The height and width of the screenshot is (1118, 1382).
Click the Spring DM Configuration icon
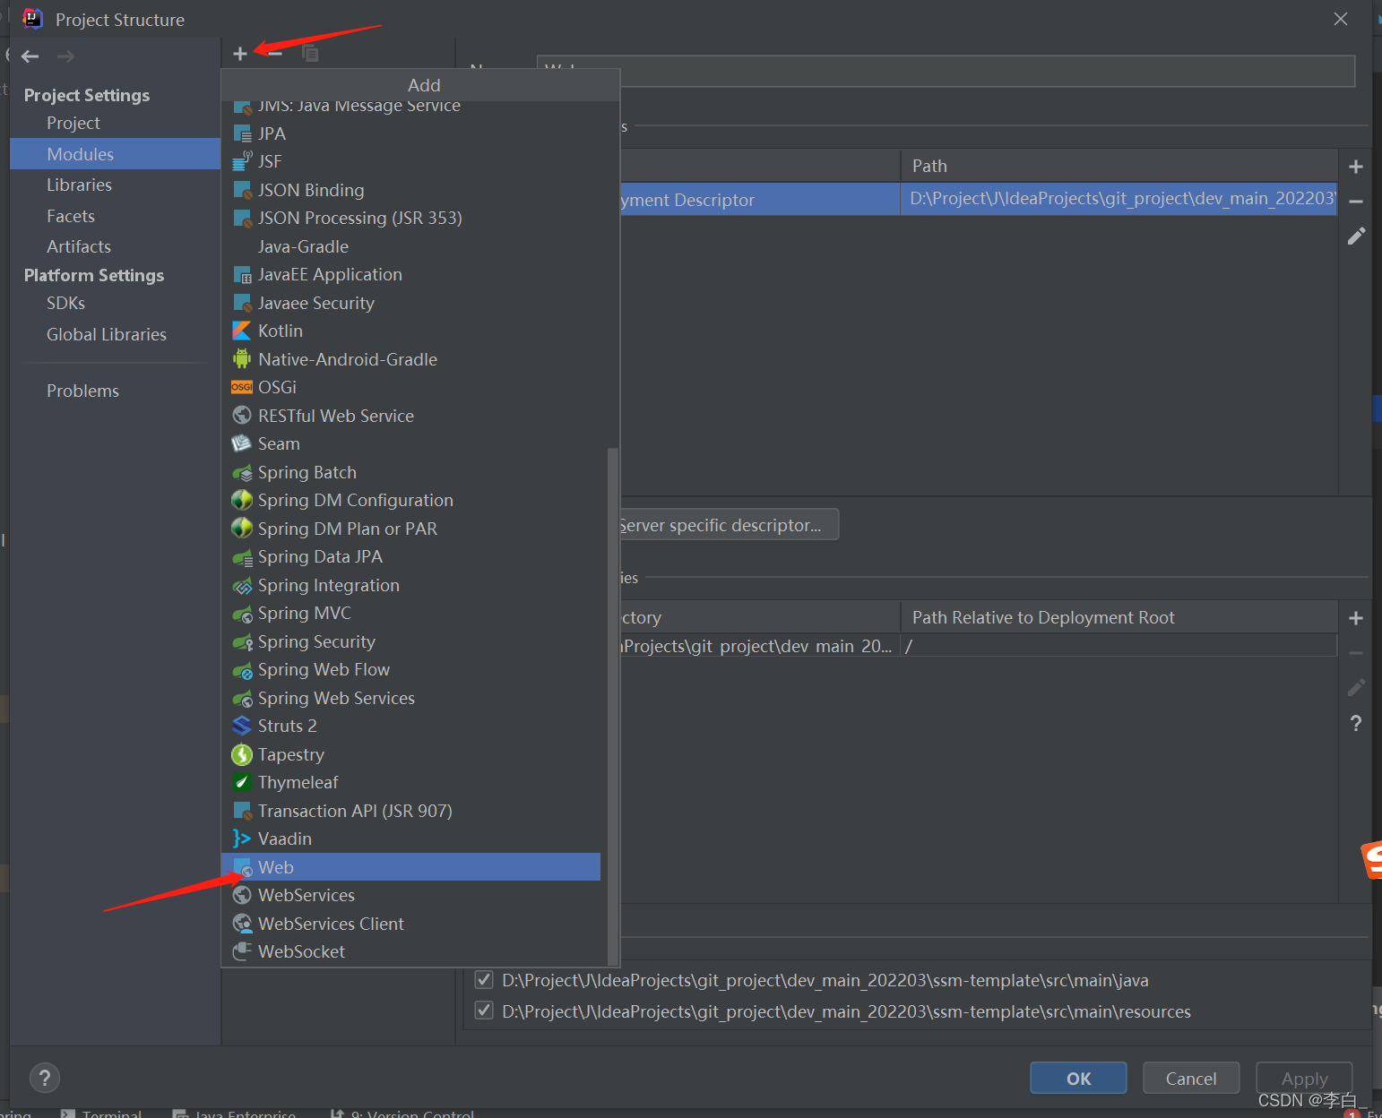pyautogui.click(x=242, y=500)
